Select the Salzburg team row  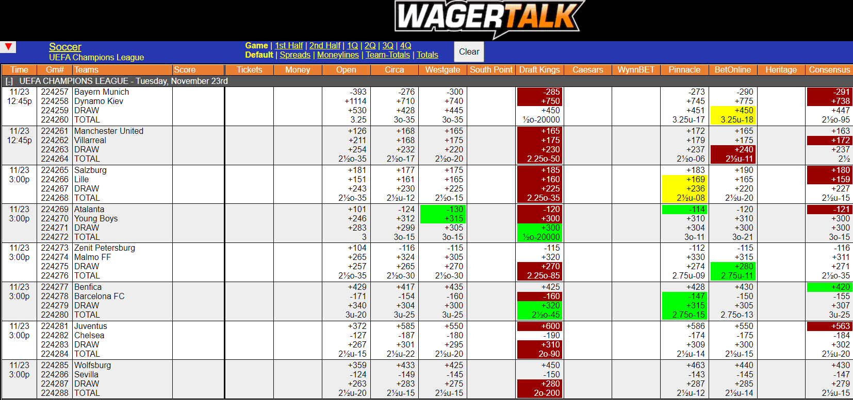pyautogui.click(x=90, y=170)
